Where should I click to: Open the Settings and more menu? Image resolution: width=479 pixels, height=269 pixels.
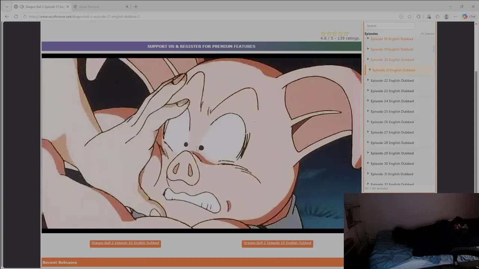coord(455,16)
